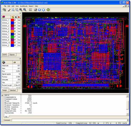Switch to the Layers tab
Image resolution: width=131 pixels, height=126 pixels.
(x=4, y=55)
